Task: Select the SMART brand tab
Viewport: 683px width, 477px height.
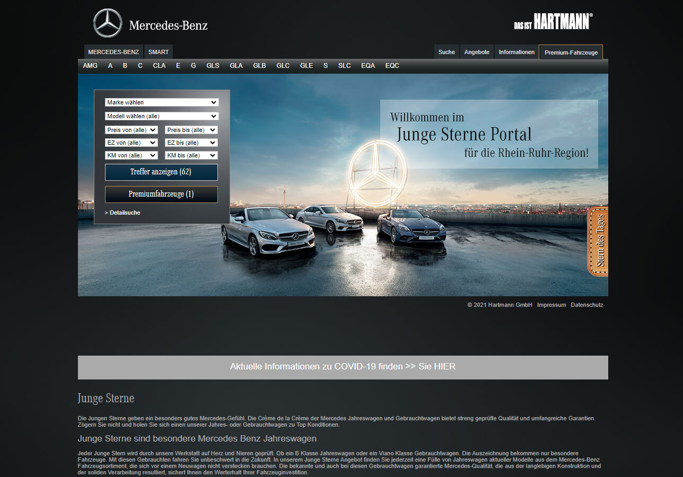Action: [159, 52]
